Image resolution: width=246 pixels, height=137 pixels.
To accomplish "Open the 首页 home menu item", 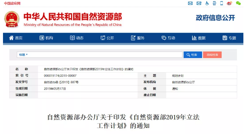I will click(x=16, y=38).
